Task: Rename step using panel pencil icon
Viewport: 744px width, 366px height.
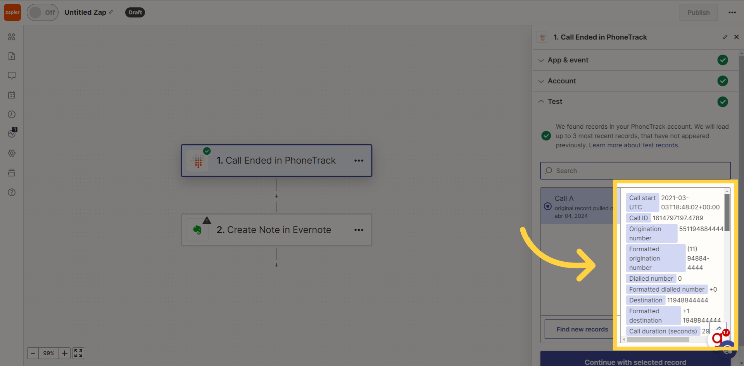Action: point(725,37)
